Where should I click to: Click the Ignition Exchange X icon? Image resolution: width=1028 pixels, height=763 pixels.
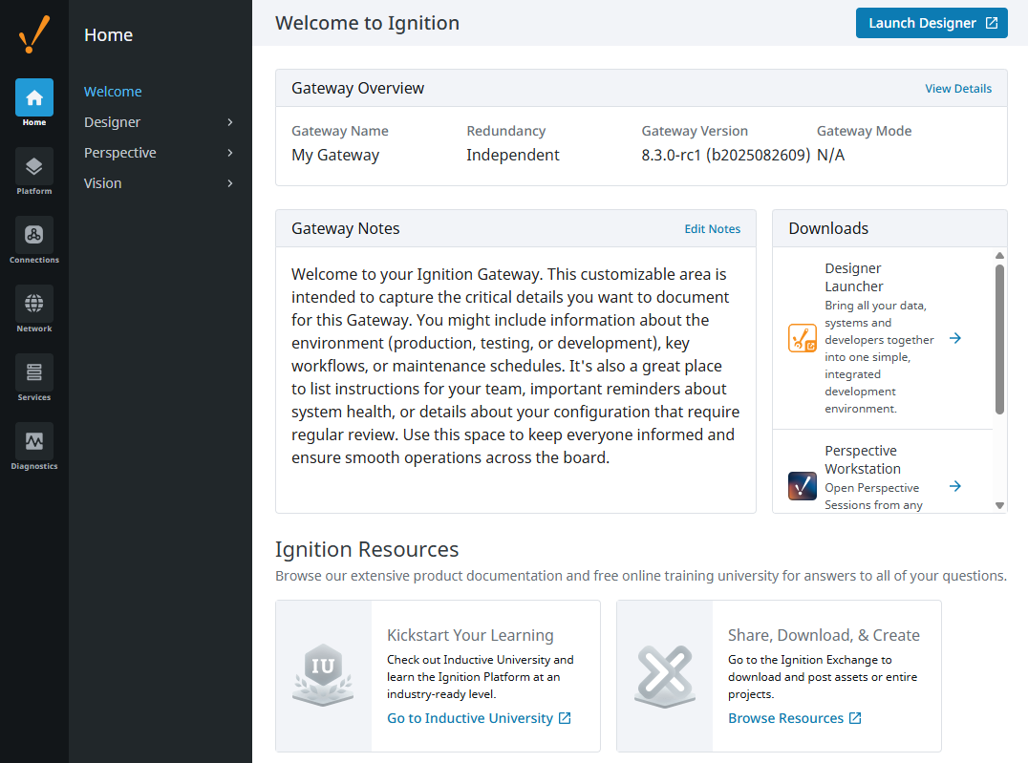(x=664, y=675)
